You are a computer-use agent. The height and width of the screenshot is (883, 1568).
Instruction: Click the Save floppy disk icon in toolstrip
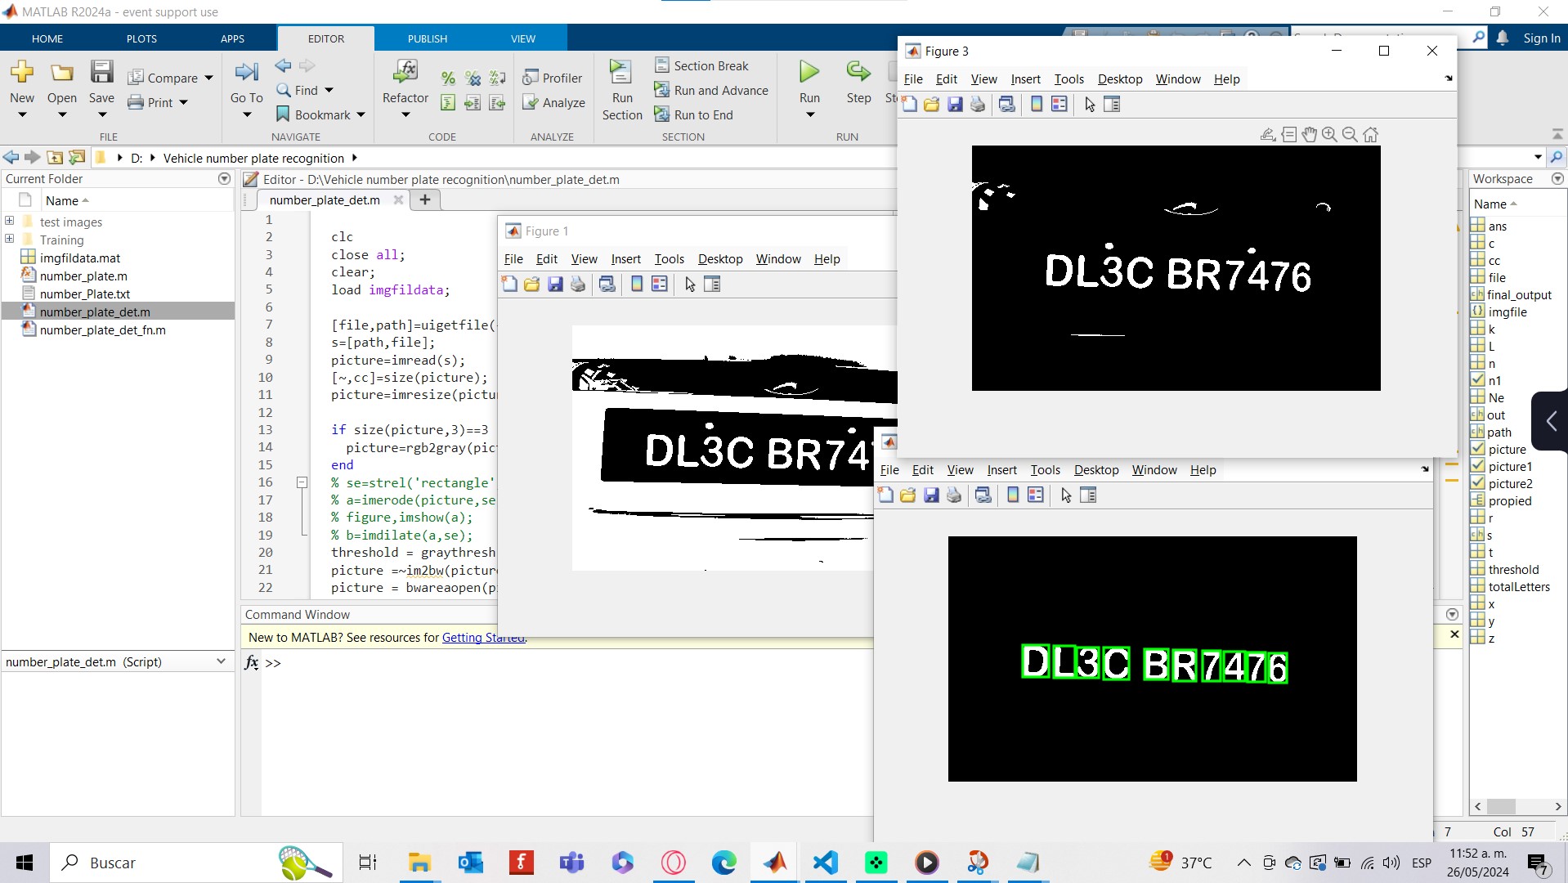pyautogui.click(x=101, y=72)
